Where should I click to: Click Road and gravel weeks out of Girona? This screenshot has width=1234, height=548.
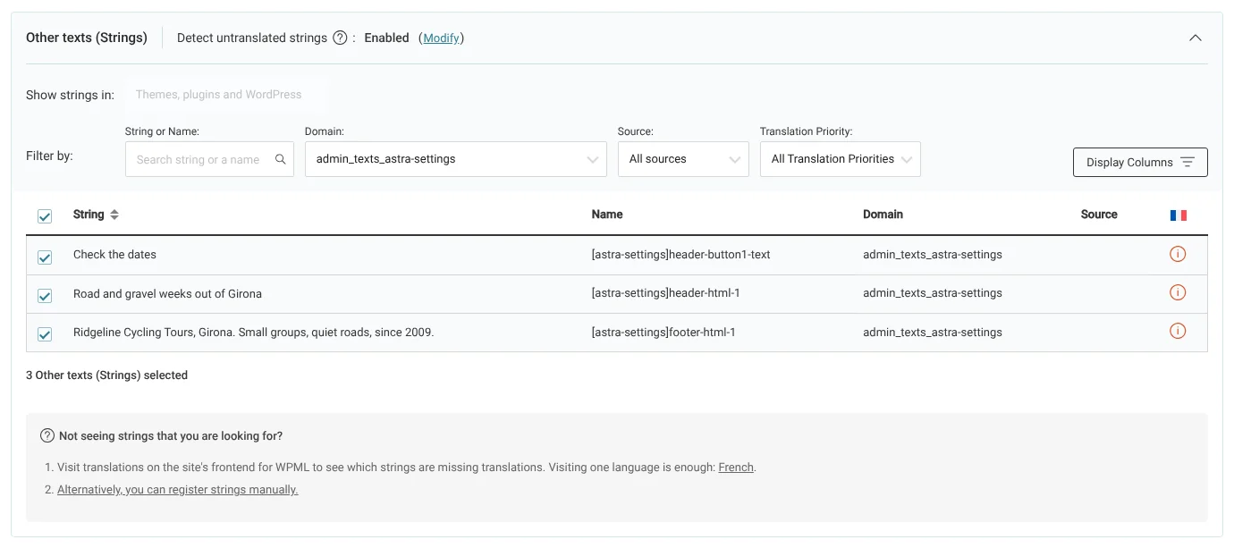point(167,293)
